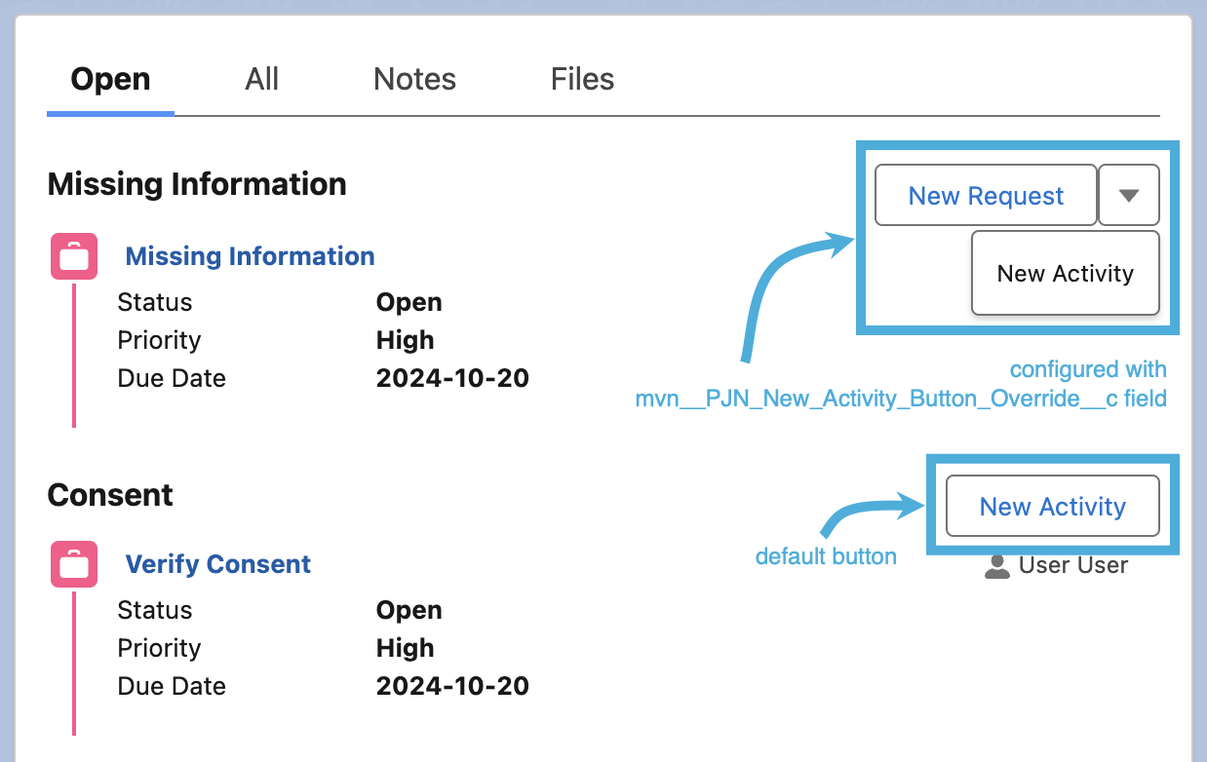Image resolution: width=1207 pixels, height=762 pixels.
Task: Click the Missing Information briefcase icon
Action: coord(74,257)
